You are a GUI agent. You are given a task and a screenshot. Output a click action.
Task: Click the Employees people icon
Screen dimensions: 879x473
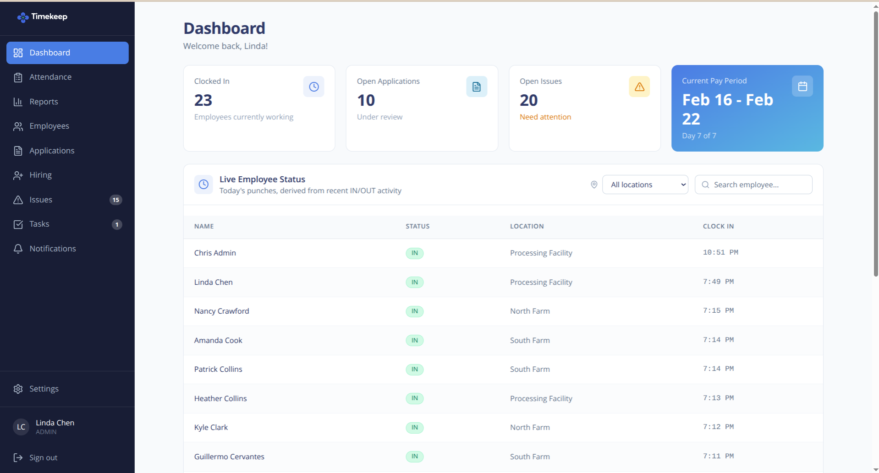18,126
